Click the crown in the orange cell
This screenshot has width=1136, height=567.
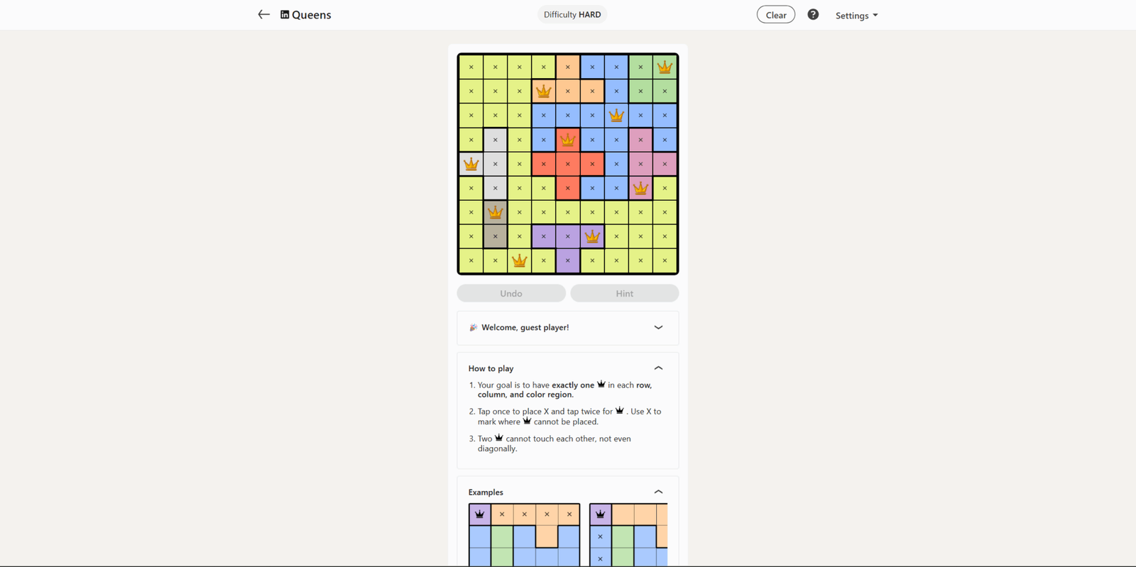pos(544,92)
